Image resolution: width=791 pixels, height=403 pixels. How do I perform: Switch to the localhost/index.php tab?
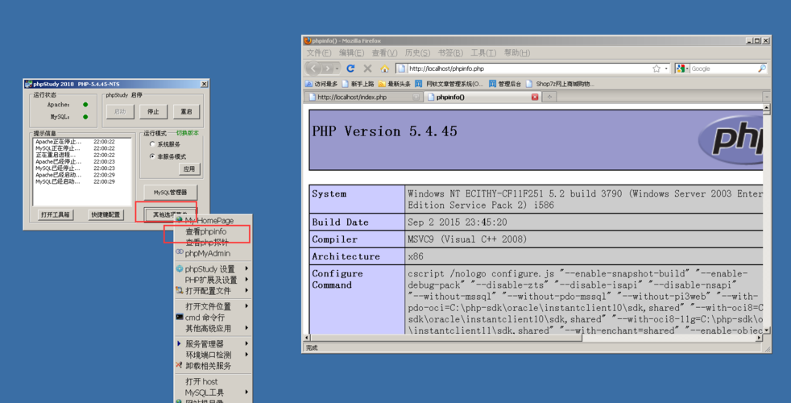363,97
